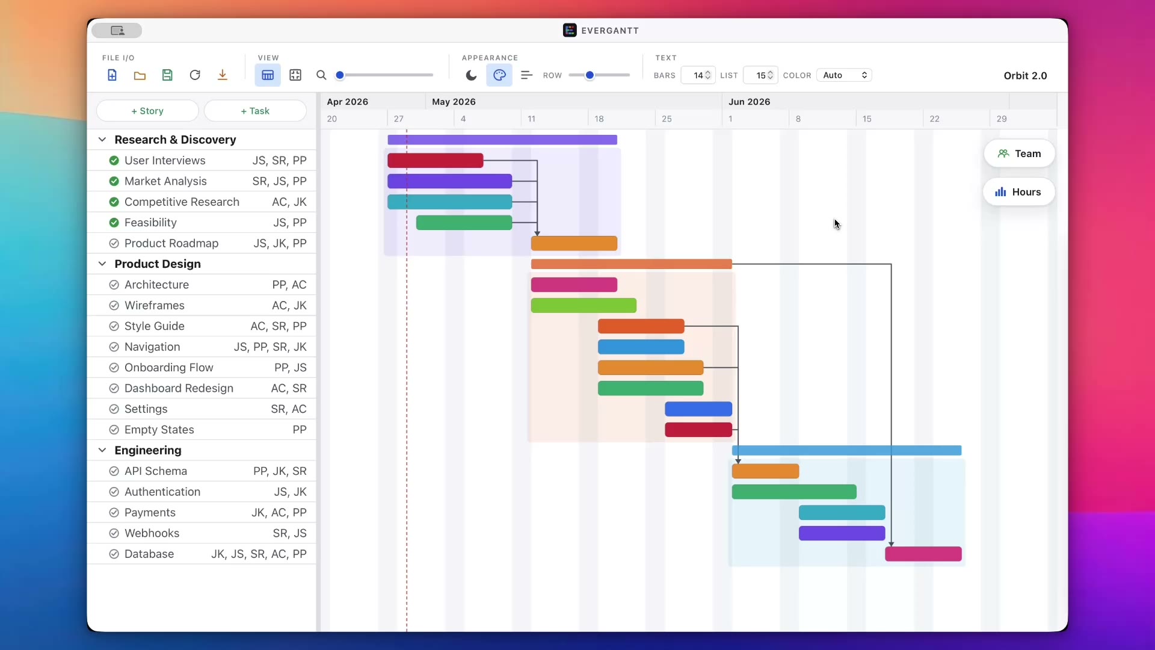The width and height of the screenshot is (1155, 650).
Task: Uncheck the completed User Interviews task
Action: point(114,161)
